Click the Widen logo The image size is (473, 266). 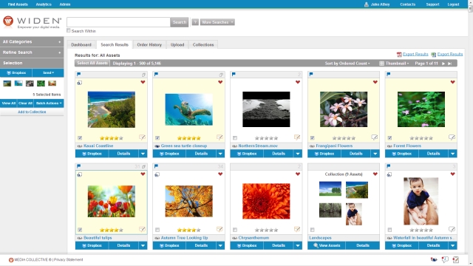point(32,22)
